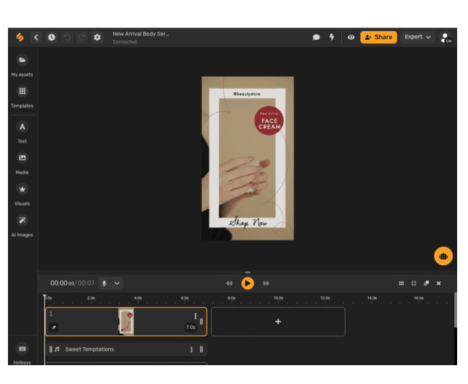Click the timeline grid view icon
Viewport: 468px width, 384px height.
(x=401, y=283)
